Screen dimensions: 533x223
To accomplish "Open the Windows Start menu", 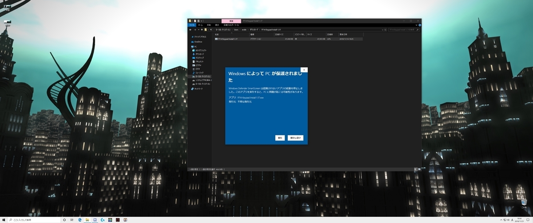I will coord(4,220).
